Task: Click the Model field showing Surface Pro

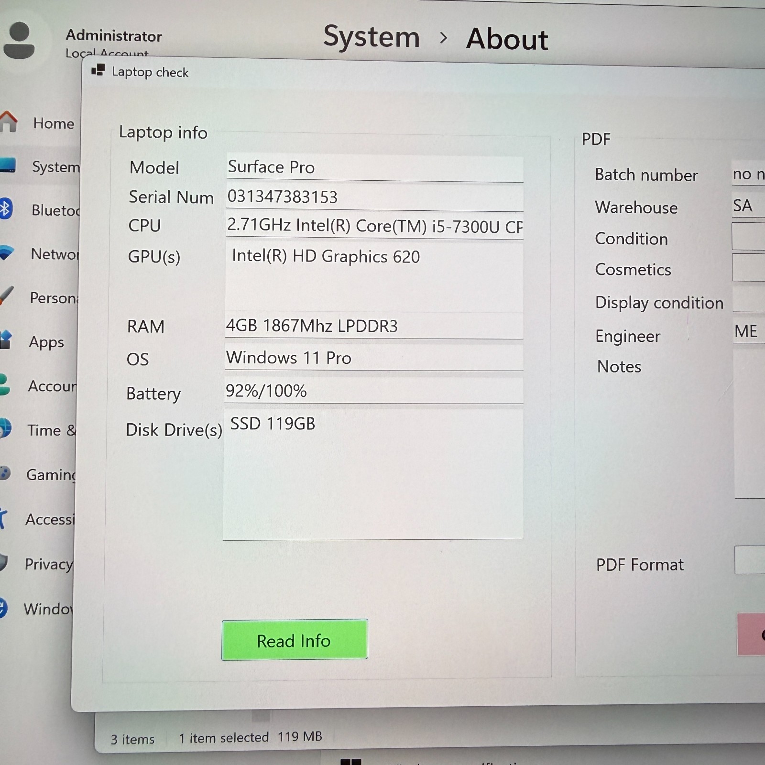Action: 375,168
